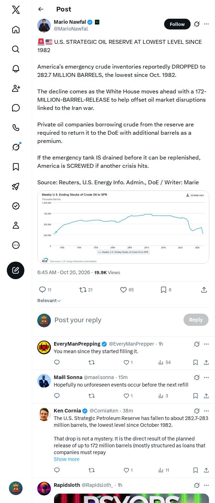The height and width of the screenshot is (503, 215).
Task: Like the main post with 65 likes
Action: tap(127, 290)
